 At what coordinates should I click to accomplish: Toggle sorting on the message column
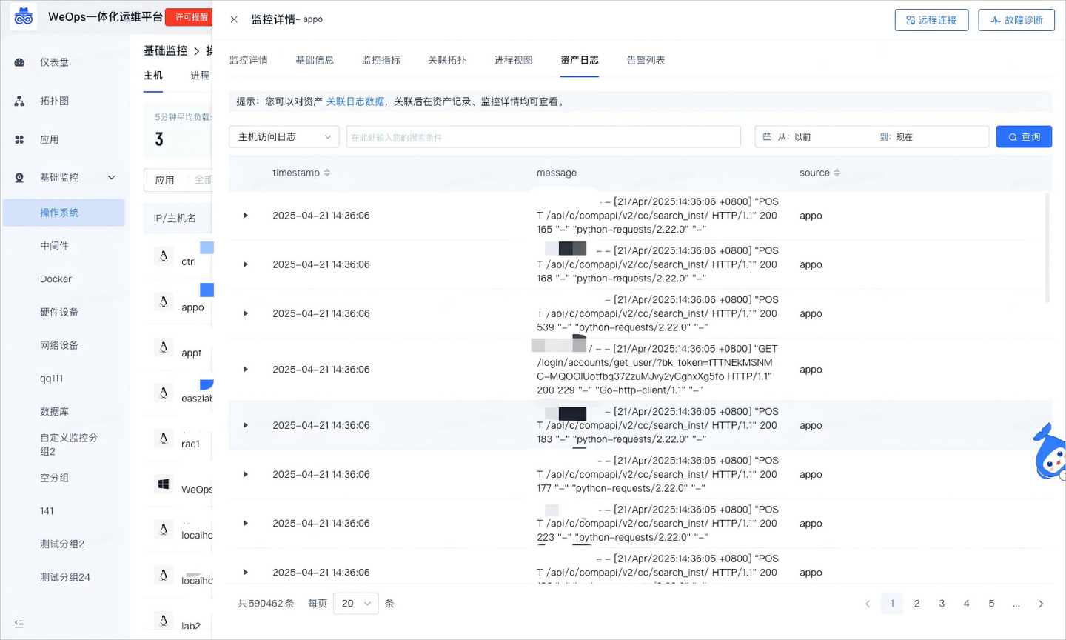pyautogui.click(x=557, y=173)
